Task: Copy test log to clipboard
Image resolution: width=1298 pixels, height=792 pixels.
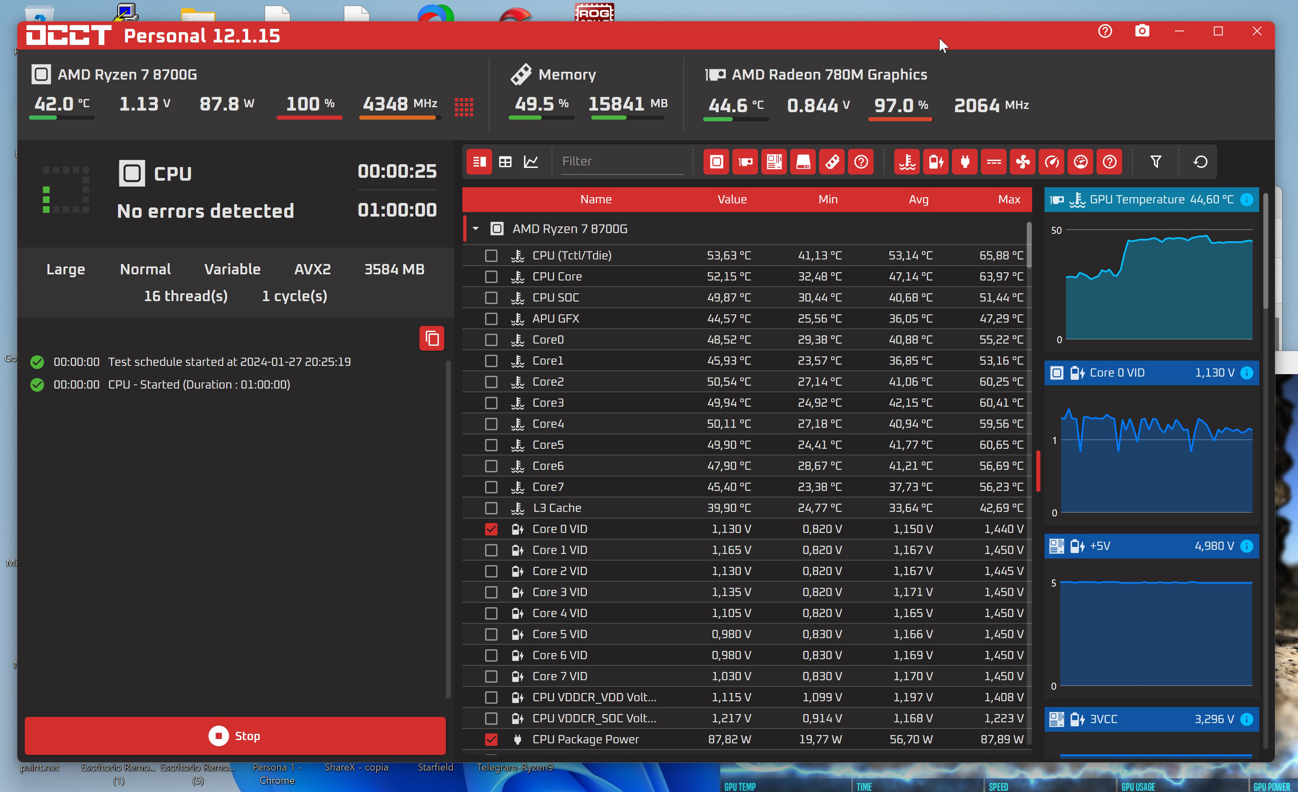Action: [x=432, y=338]
